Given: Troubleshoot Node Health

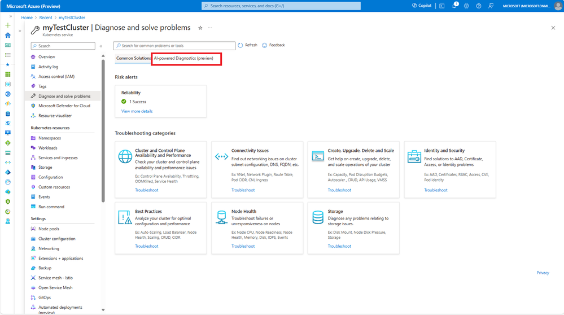Looking at the screenshot, I should tap(243, 246).
